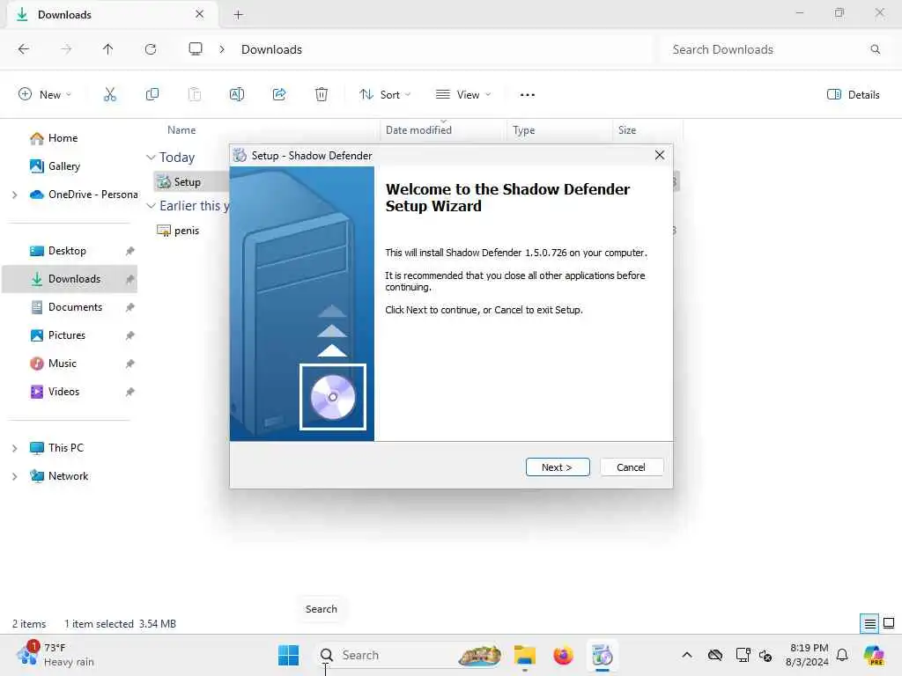Open the Windows Start menu

click(288, 655)
